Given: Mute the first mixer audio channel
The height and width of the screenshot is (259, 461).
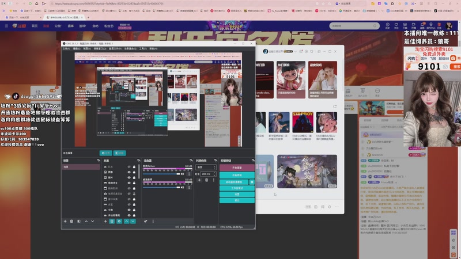Looking at the screenshot, I should point(183,174).
